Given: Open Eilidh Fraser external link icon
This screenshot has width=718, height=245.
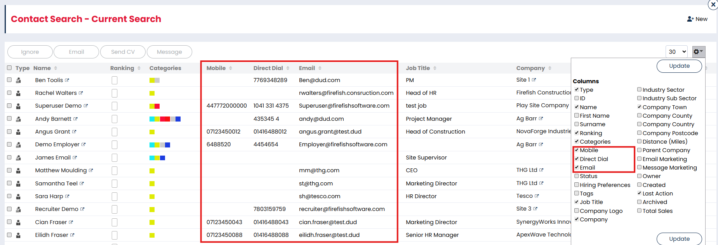Looking at the screenshot, I should click(72, 235).
